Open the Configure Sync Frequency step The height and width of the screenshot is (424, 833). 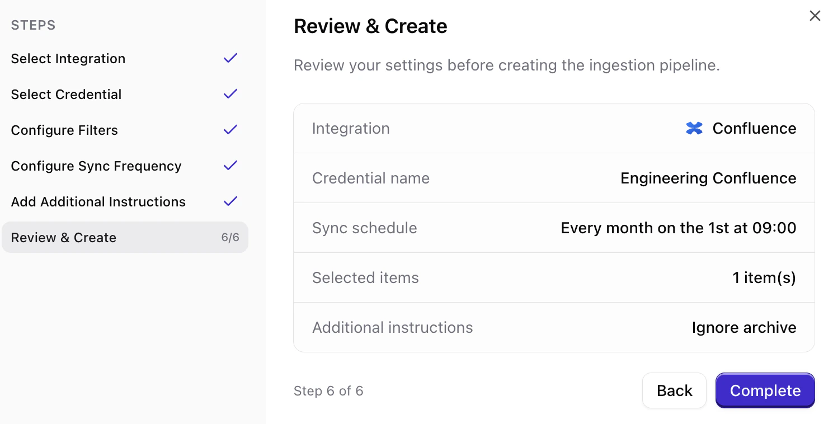[x=96, y=166]
